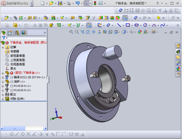The width and height of the screenshot is (182, 139).
Task: Select 切除-拉伸1 feature in tree
Action: pyautogui.click(x=17, y=99)
